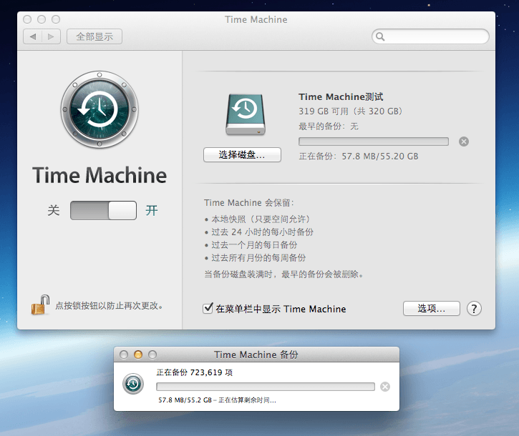Stop backup via X in the Time Machine 备份 window
The width and height of the screenshot is (519, 436).
[x=385, y=387]
